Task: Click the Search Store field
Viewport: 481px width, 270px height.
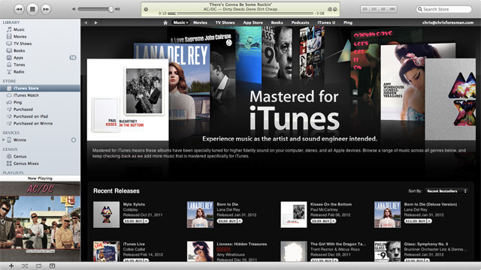Action: click(444, 9)
